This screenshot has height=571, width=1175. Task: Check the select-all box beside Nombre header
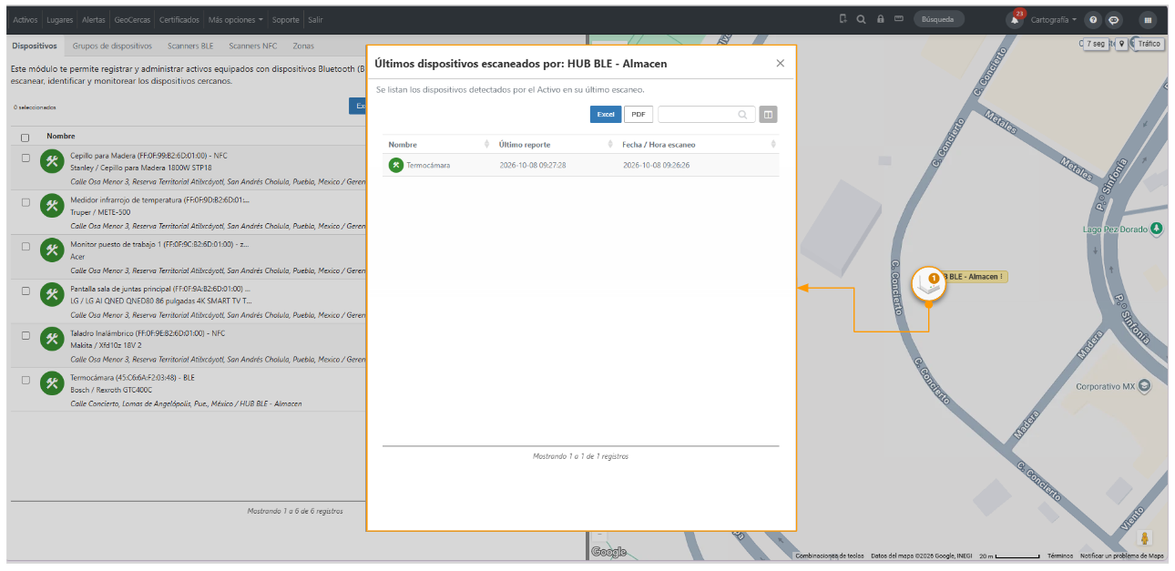26,138
